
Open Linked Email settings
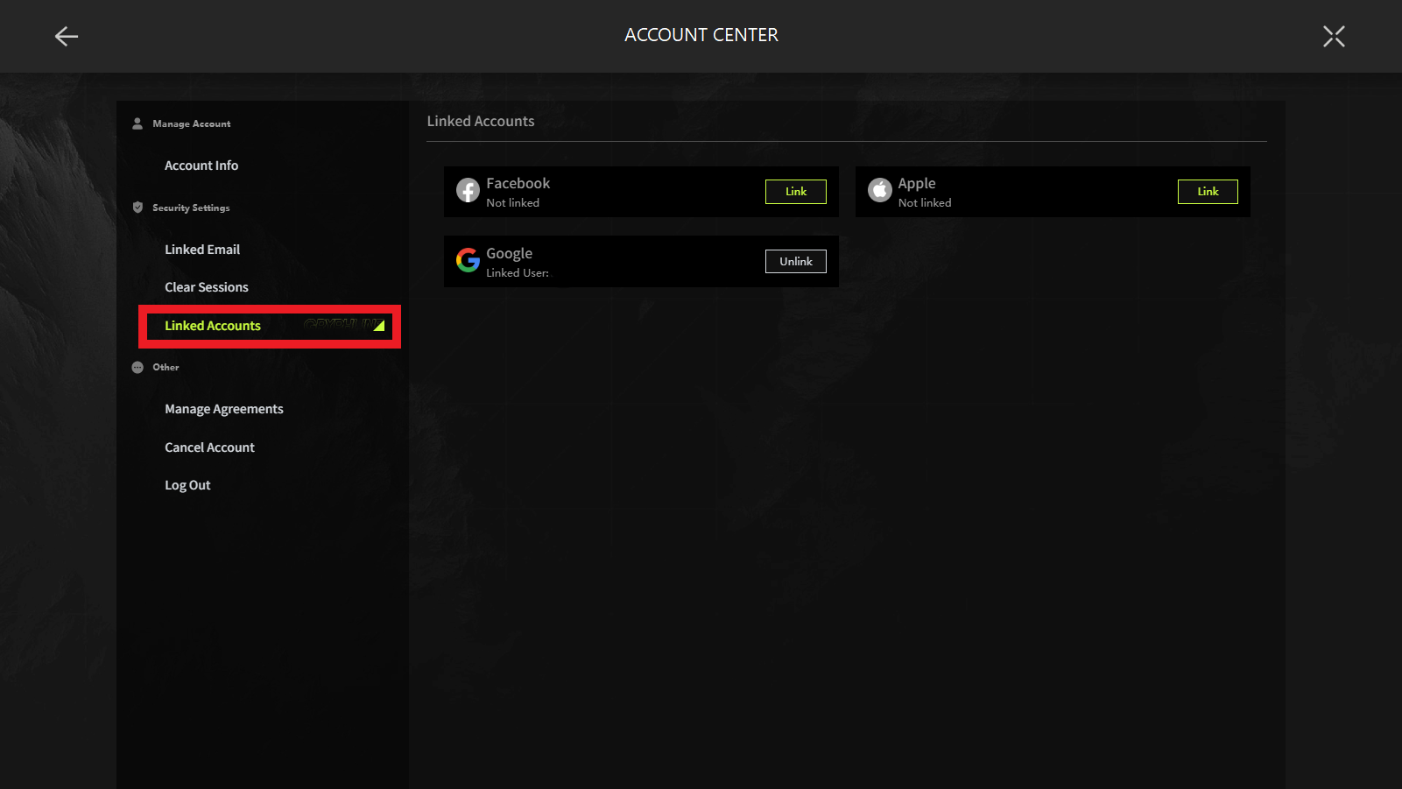202,250
